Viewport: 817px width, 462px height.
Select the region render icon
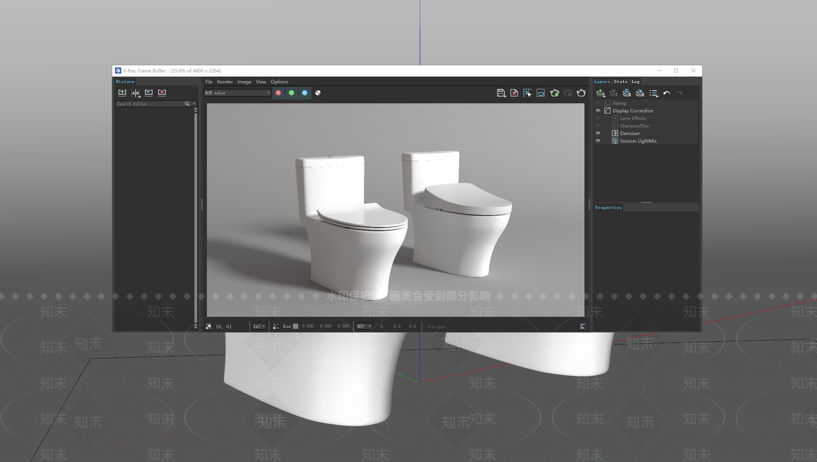click(x=541, y=93)
